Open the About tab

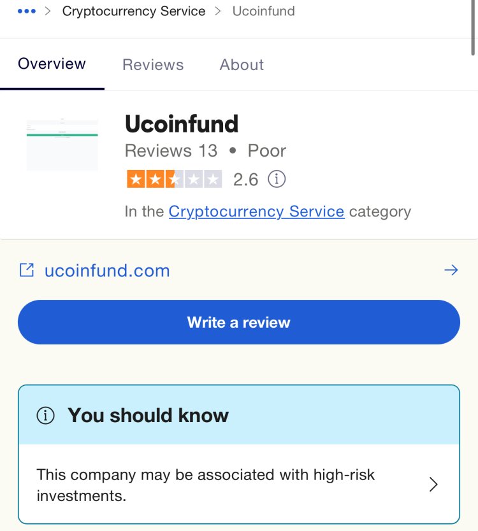click(x=242, y=65)
